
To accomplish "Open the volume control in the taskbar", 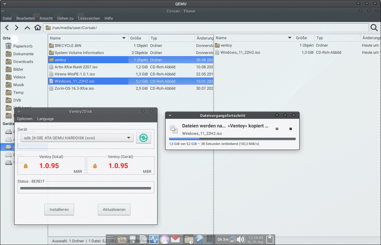I will coord(241,239).
